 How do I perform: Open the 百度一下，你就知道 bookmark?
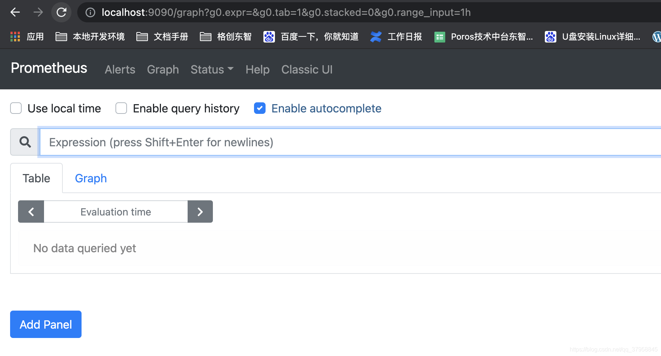(x=311, y=36)
